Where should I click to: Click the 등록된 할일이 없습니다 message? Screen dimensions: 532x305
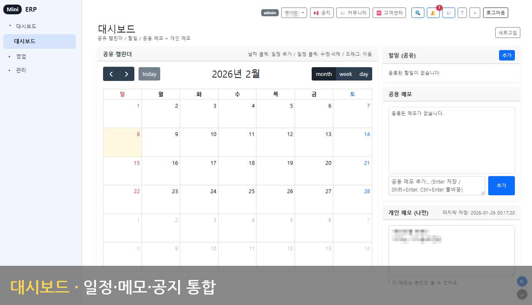click(414, 73)
